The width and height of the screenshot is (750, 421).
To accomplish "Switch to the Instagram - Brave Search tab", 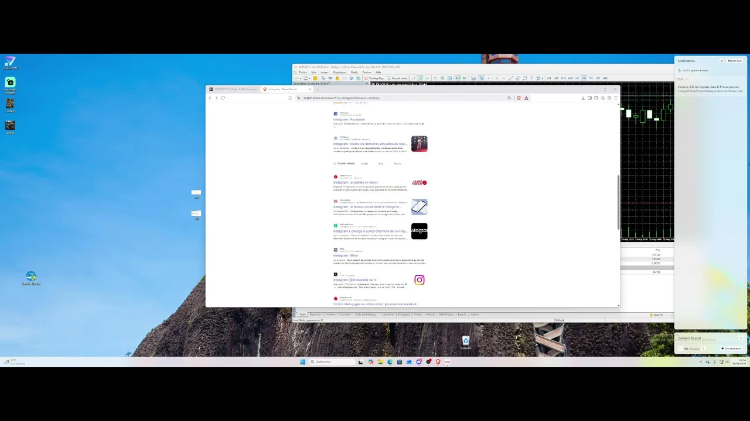I will pyautogui.click(x=287, y=89).
